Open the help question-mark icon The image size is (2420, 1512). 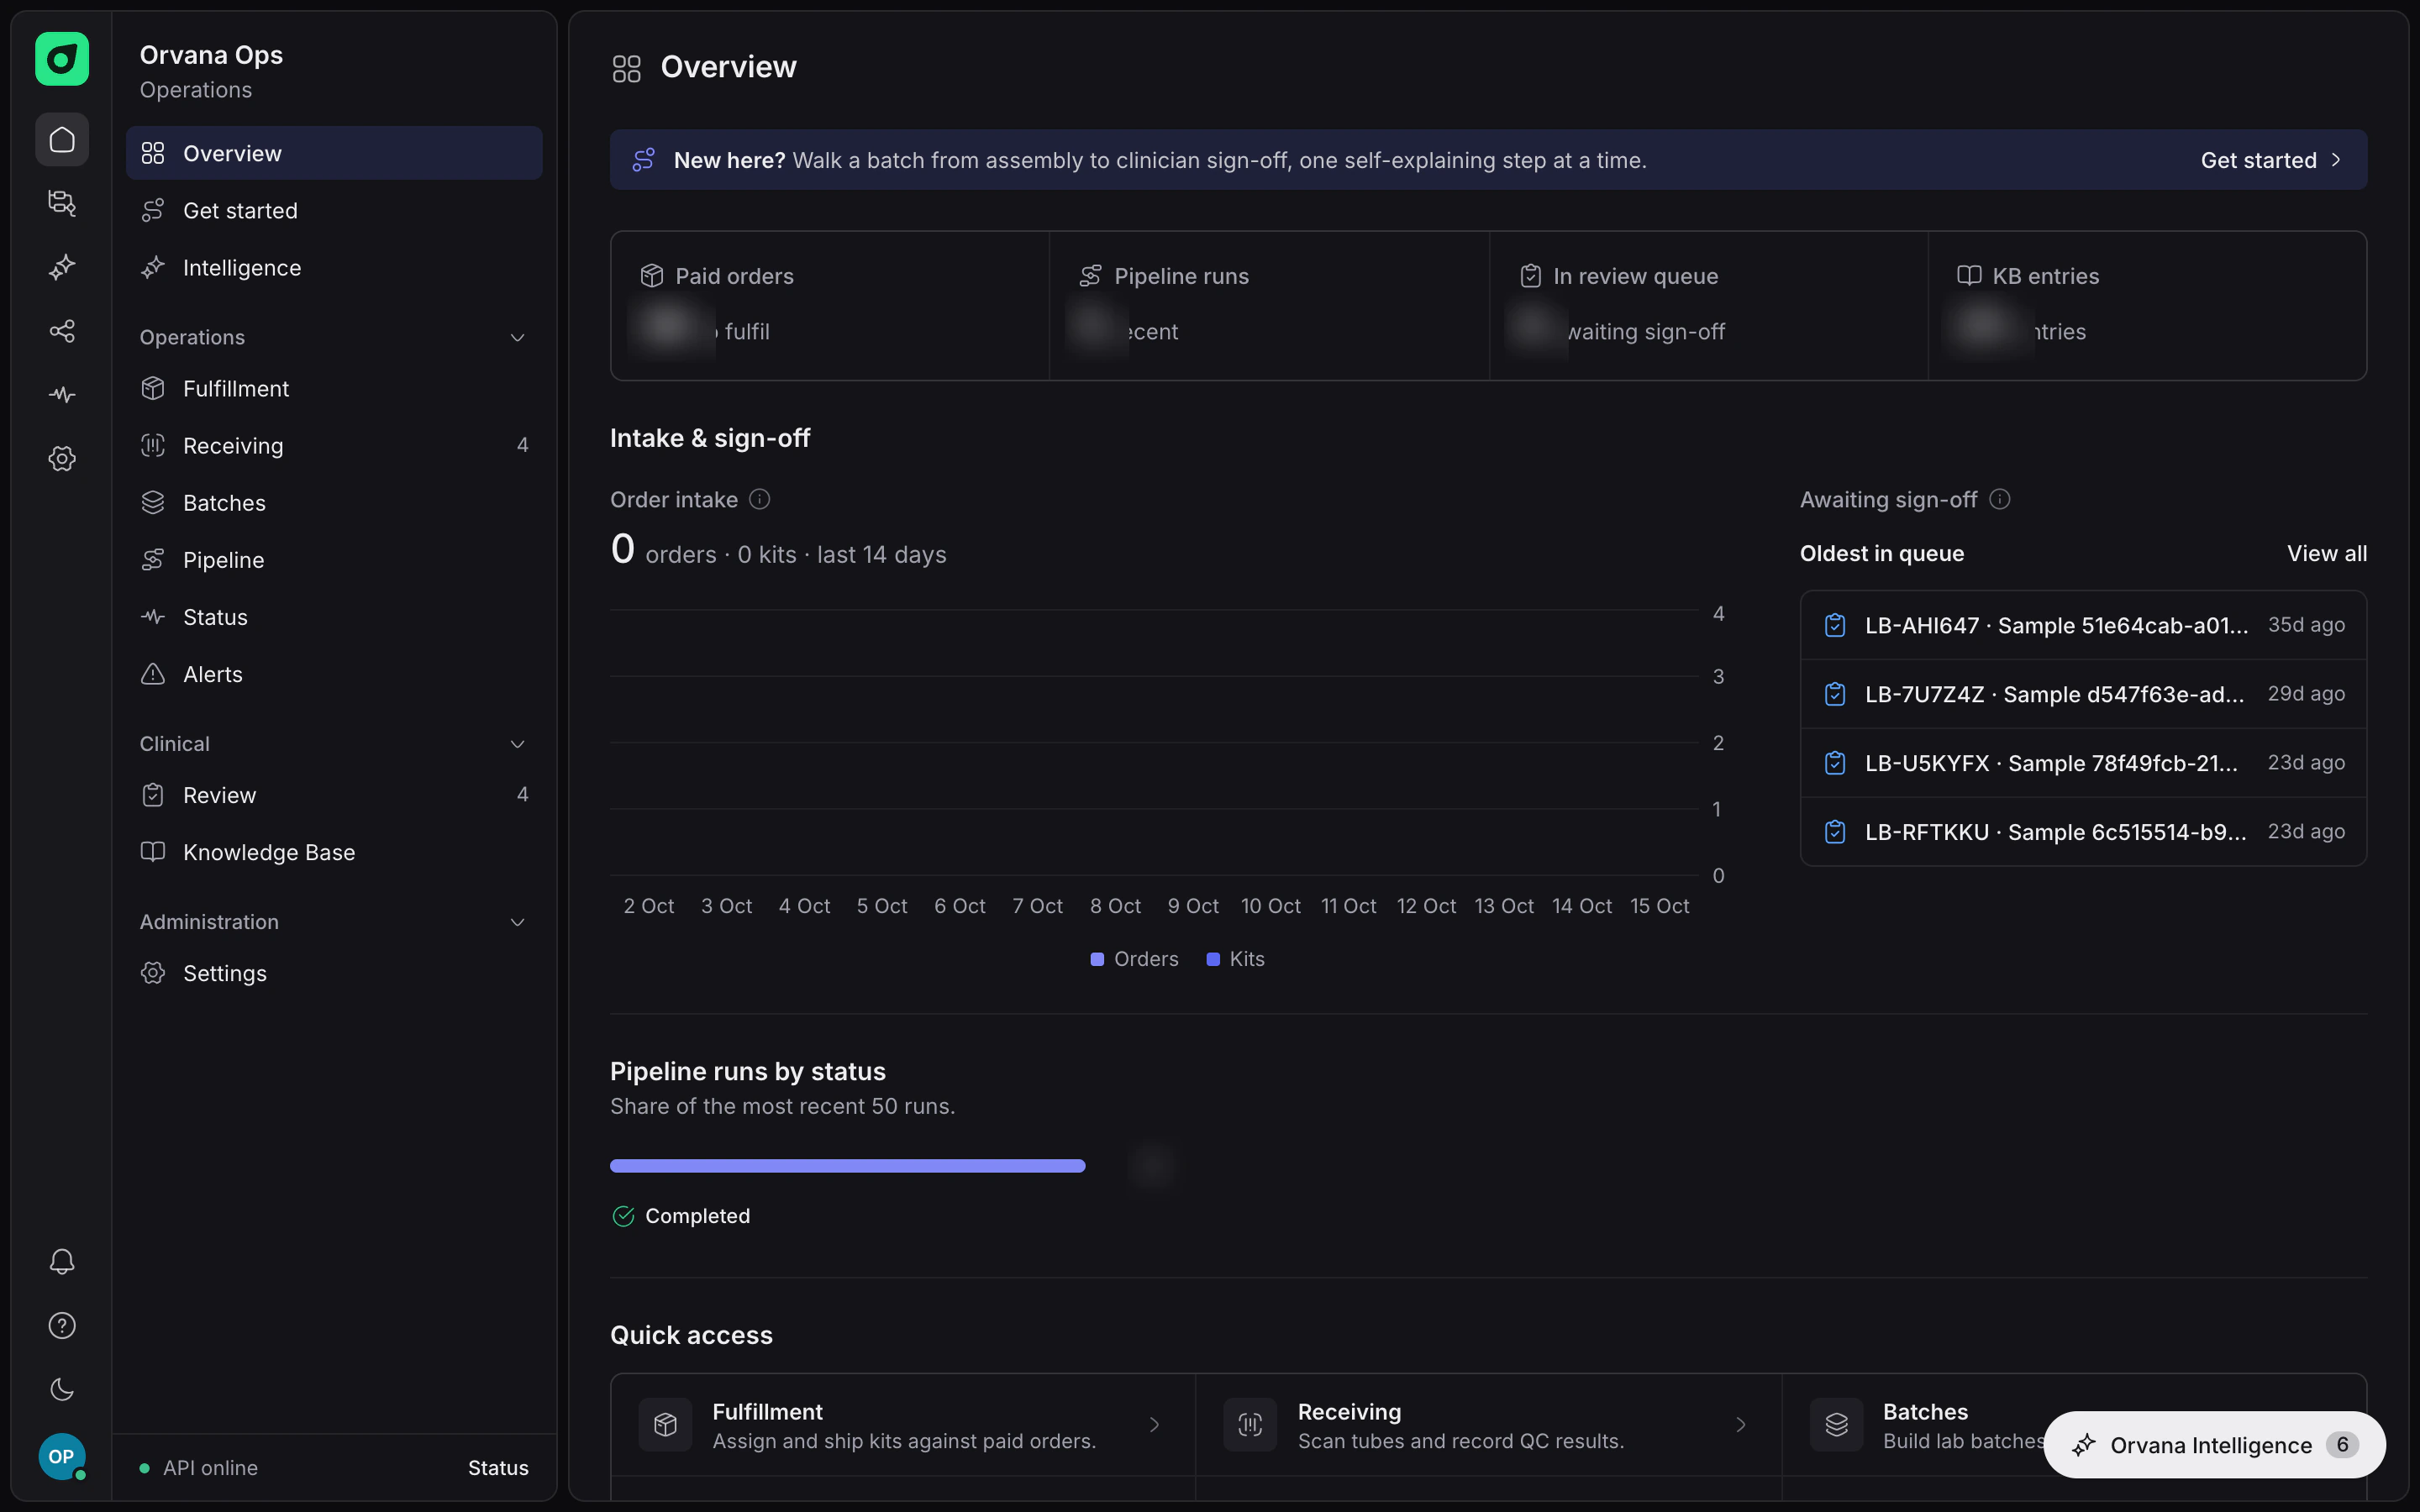coord(62,1326)
